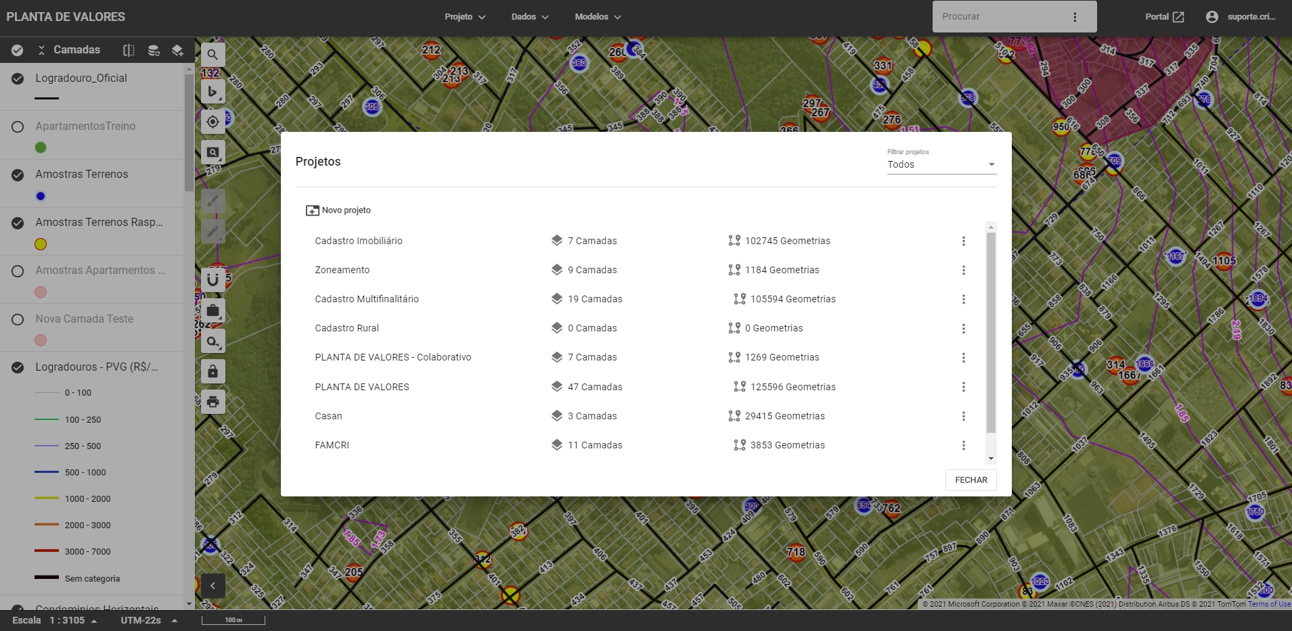Viewport: 1292px width, 631px height.
Task: Click the padlock lock tool
Action: pos(213,371)
